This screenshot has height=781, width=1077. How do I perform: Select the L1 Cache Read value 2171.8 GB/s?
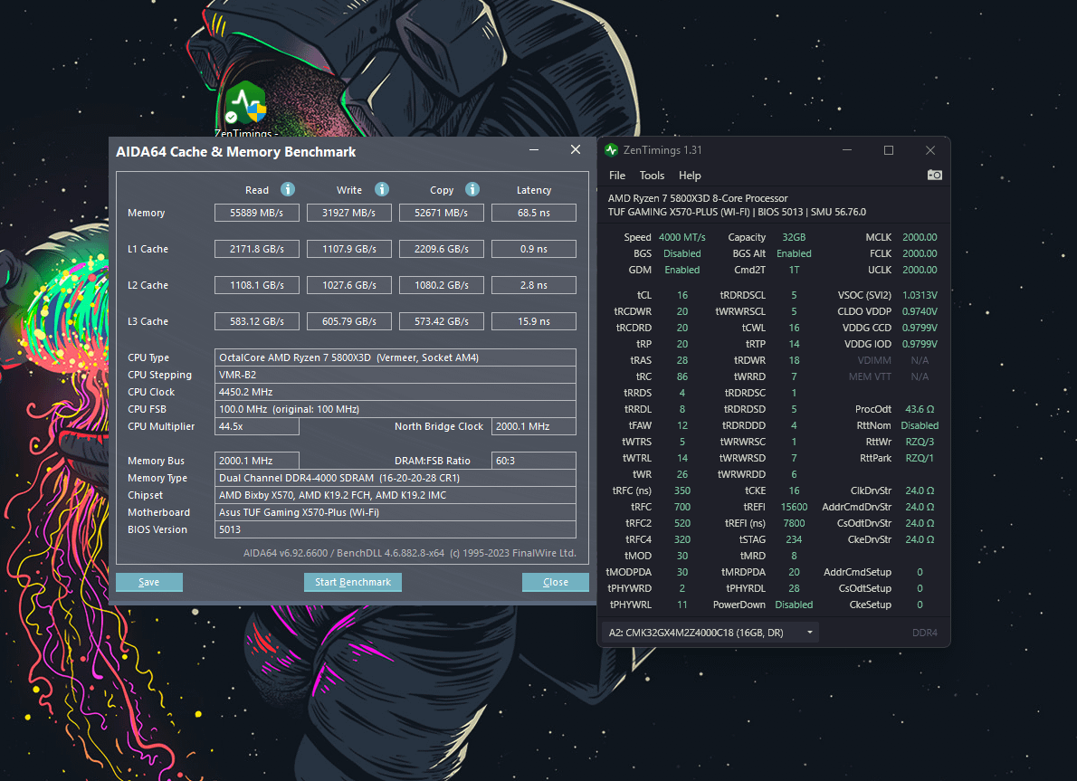click(x=257, y=249)
